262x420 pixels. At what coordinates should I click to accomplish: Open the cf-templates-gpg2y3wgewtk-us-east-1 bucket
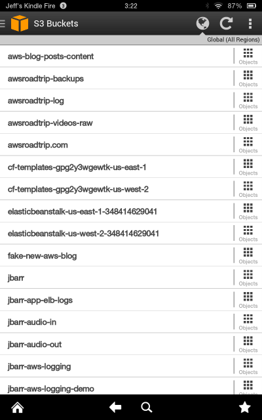pos(117,167)
